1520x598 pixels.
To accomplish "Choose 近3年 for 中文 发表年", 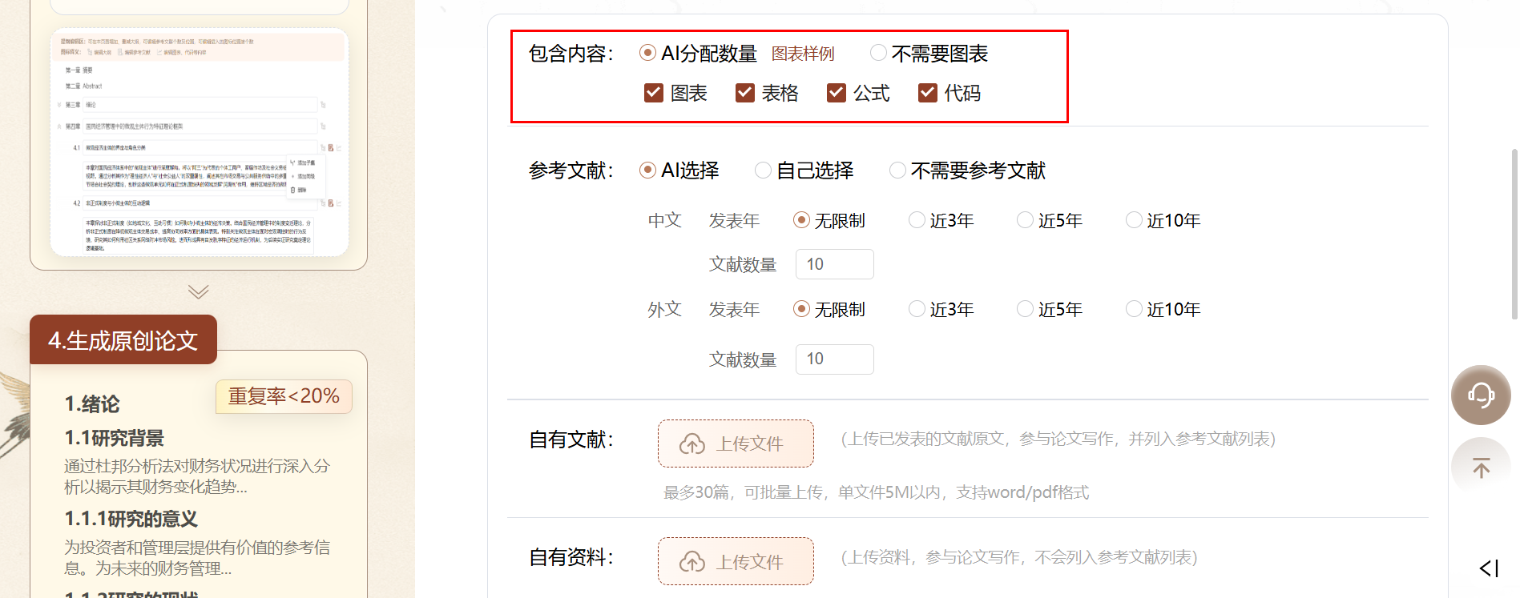I will pyautogui.click(x=917, y=220).
